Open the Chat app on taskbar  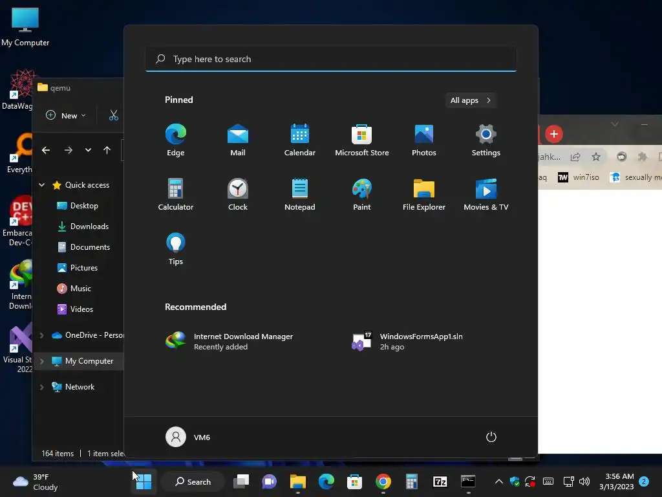coord(270,481)
